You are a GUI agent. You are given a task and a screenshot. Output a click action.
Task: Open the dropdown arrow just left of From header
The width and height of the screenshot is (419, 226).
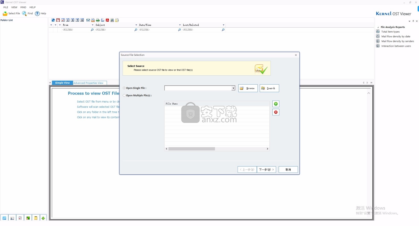pos(60,25)
